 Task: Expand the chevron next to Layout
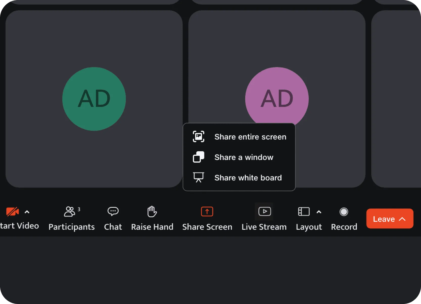pos(319,212)
